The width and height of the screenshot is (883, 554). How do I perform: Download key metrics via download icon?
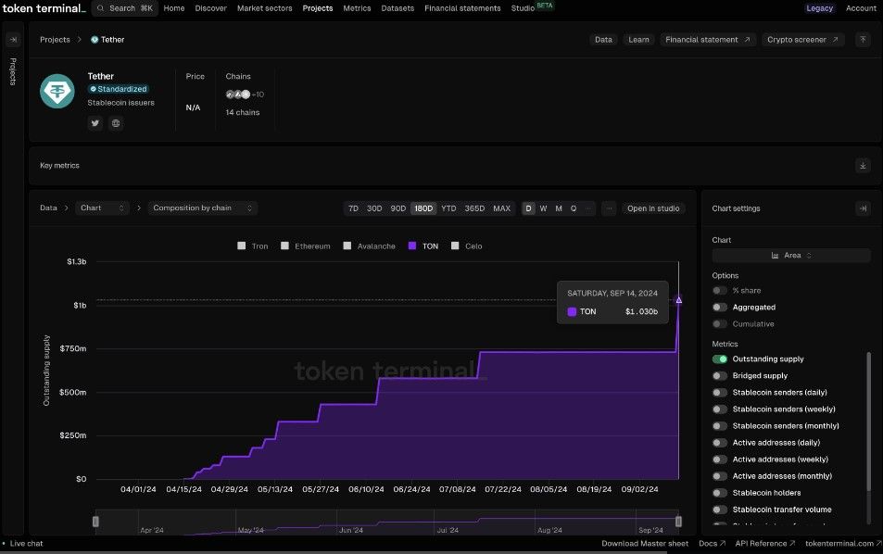tap(863, 166)
